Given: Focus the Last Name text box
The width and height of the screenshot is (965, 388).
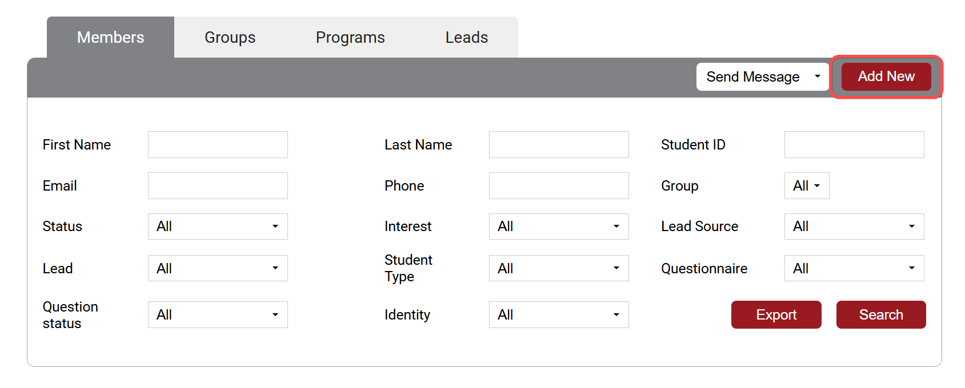Looking at the screenshot, I should point(559,145).
